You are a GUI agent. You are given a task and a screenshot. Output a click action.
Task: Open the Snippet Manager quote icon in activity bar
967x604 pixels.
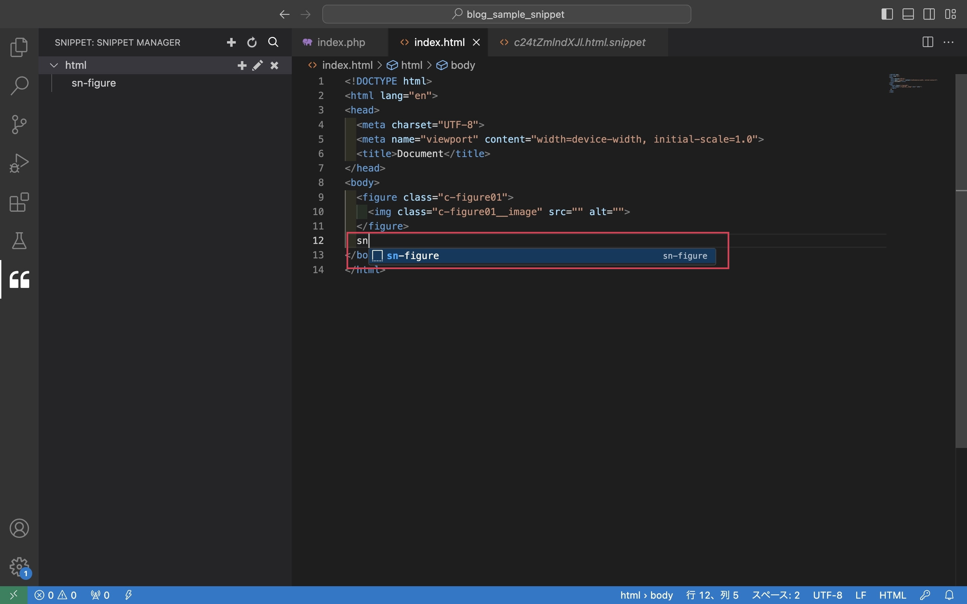(19, 279)
